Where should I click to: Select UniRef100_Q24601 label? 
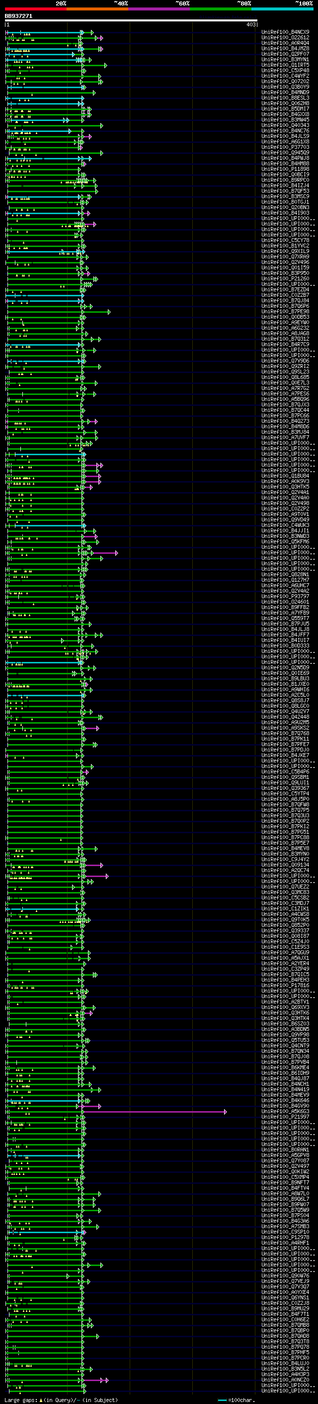click(285, 602)
